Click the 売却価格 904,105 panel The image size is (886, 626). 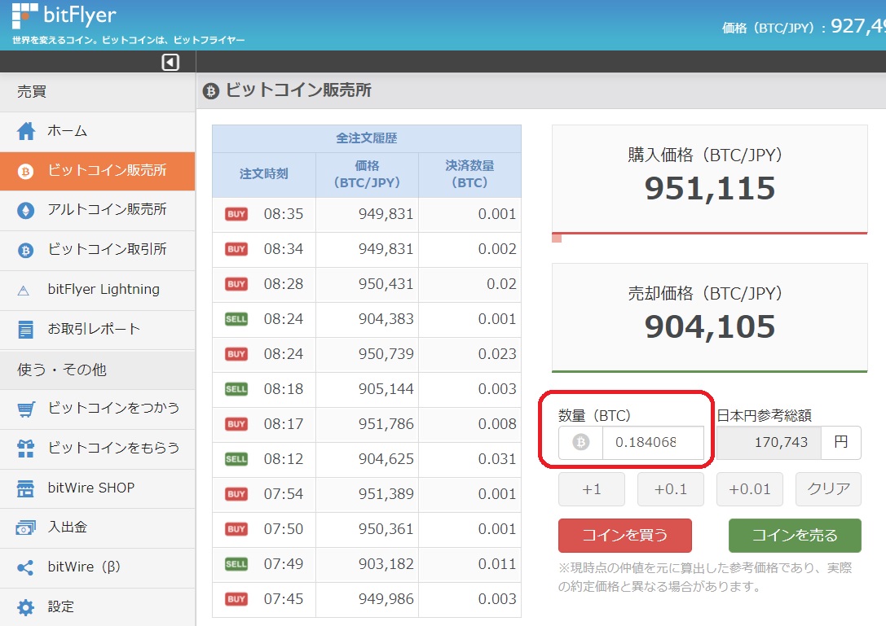710,317
